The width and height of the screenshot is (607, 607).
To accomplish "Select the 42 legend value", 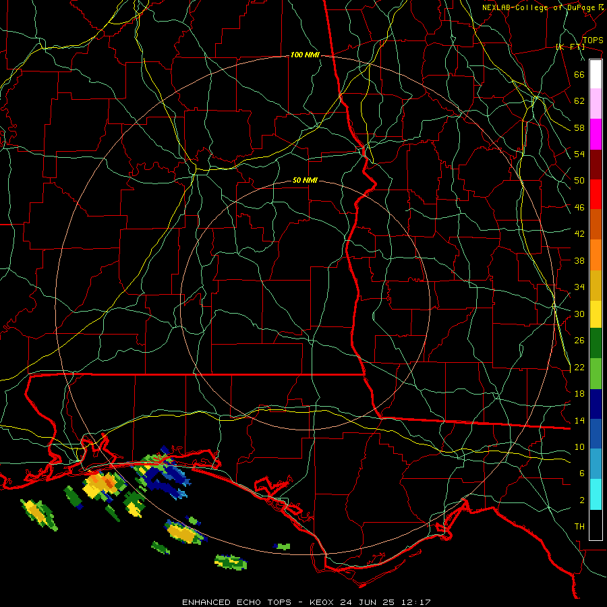I will 579,234.
